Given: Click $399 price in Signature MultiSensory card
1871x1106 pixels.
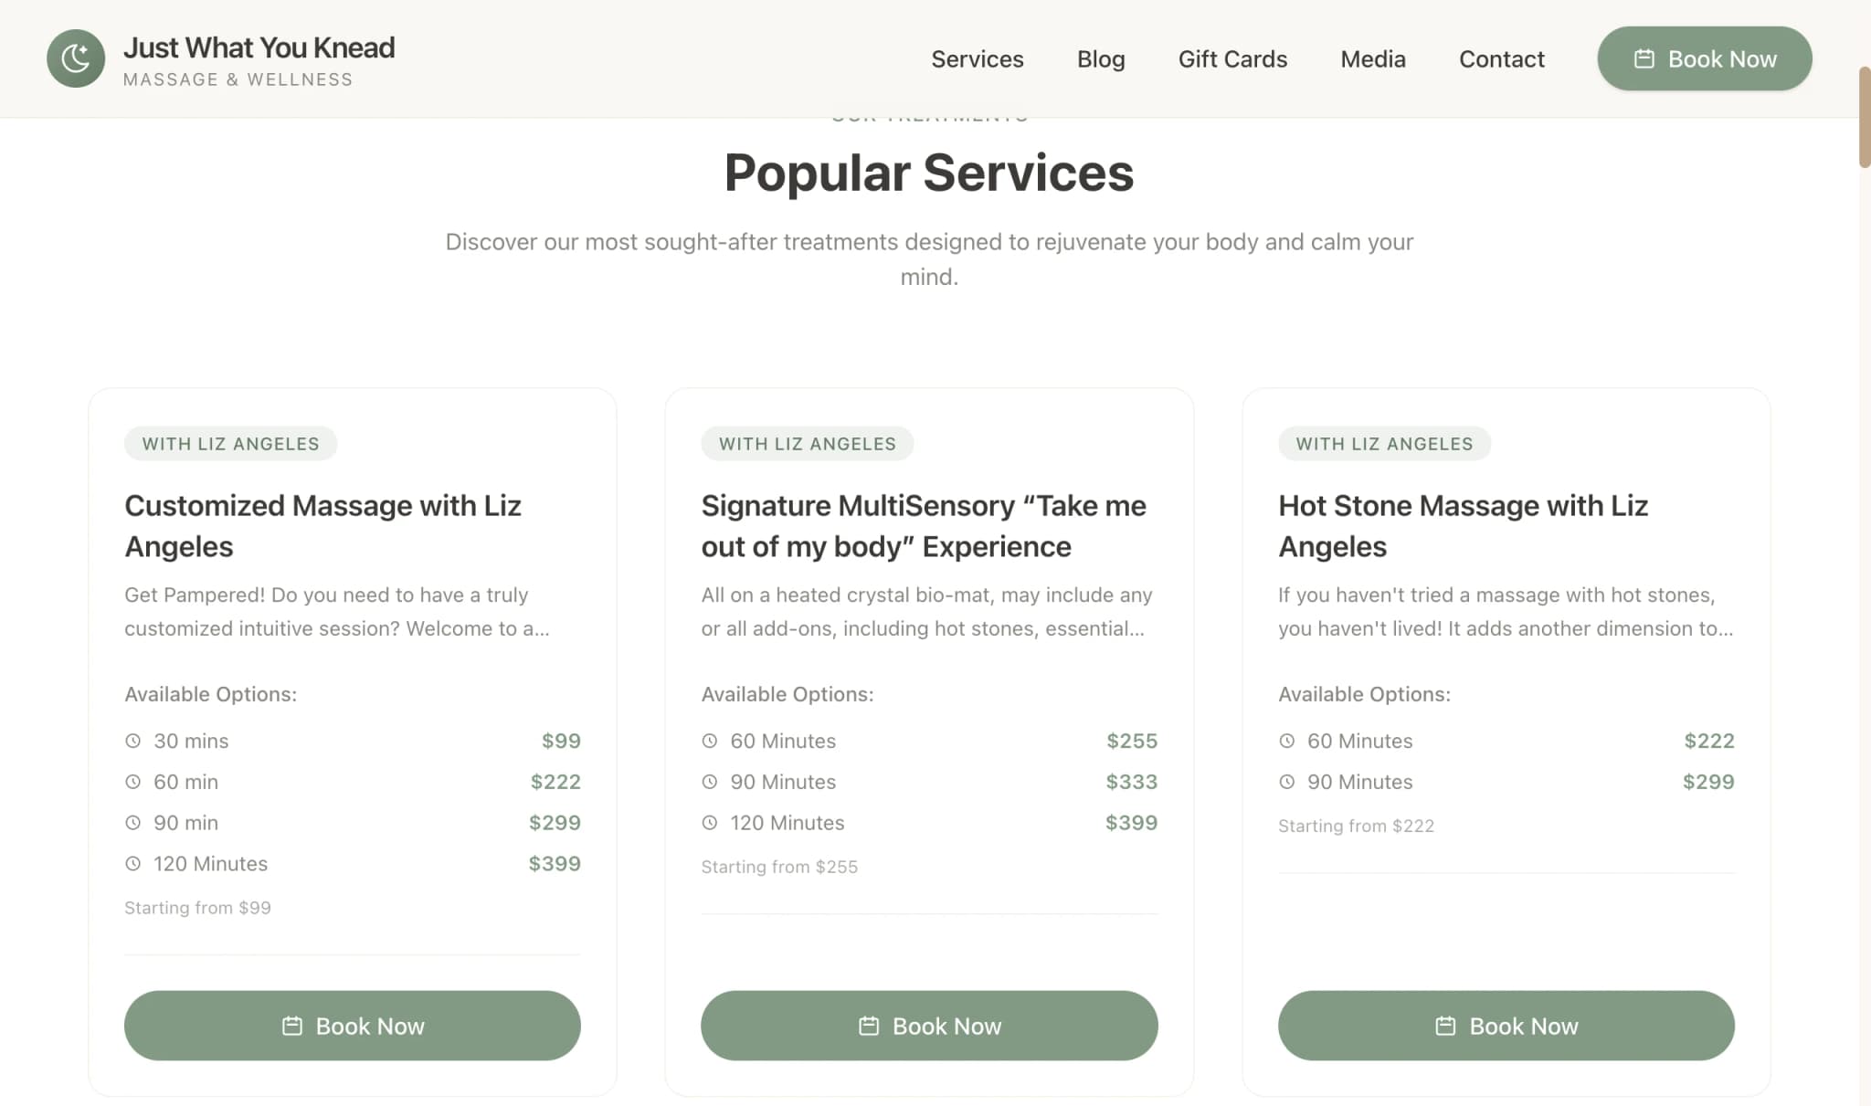Looking at the screenshot, I should (x=1132, y=823).
